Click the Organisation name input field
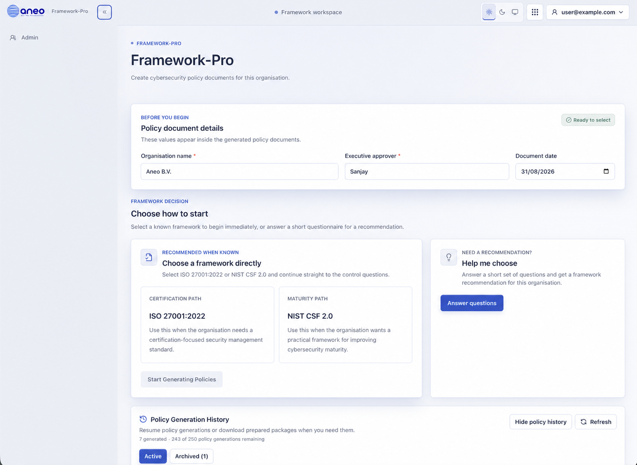The image size is (637, 465). pyautogui.click(x=239, y=171)
